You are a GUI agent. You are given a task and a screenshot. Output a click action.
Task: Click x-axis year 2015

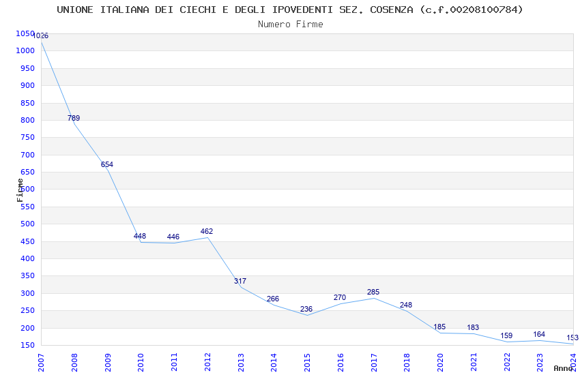pos(307,363)
